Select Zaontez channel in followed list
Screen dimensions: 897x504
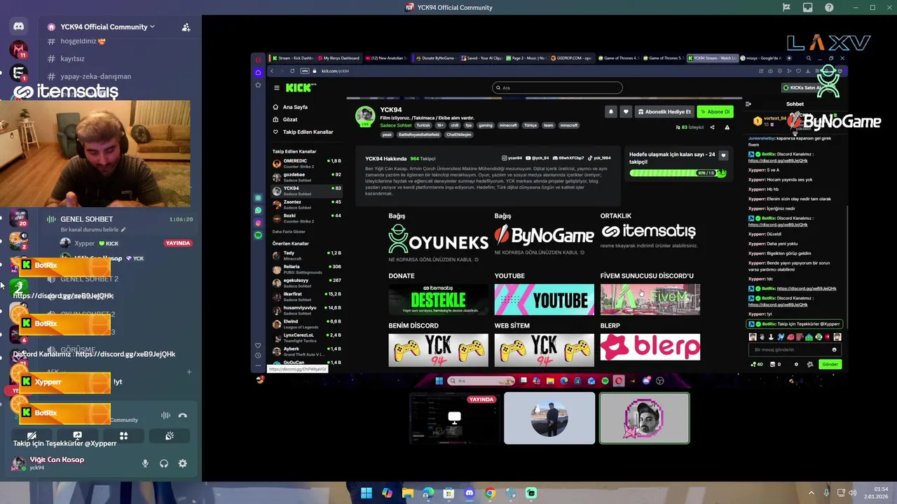[307, 204]
